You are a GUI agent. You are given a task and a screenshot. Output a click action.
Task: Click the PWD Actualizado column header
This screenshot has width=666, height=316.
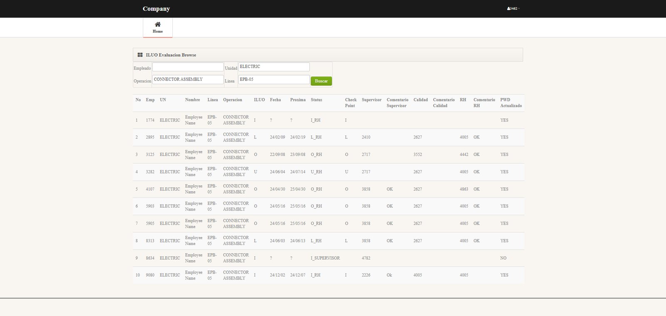pyautogui.click(x=511, y=103)
